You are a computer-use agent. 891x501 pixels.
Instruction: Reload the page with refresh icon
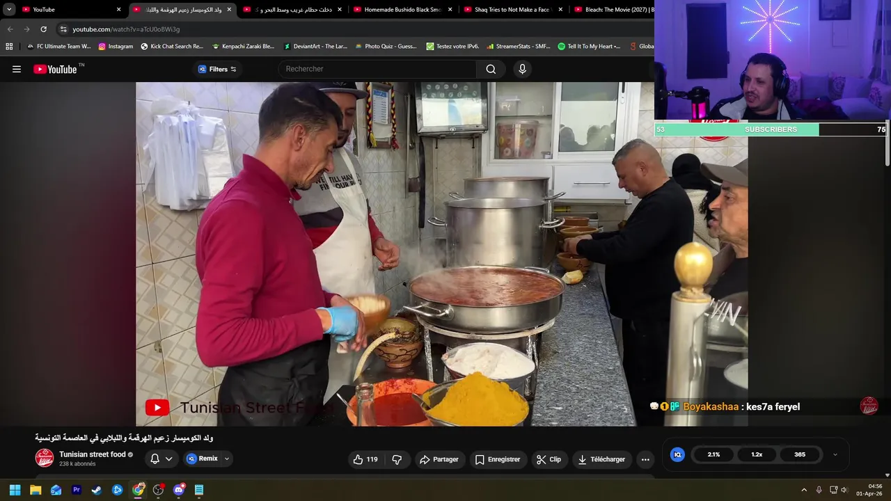pyautogui.click(x=43, y=29)
